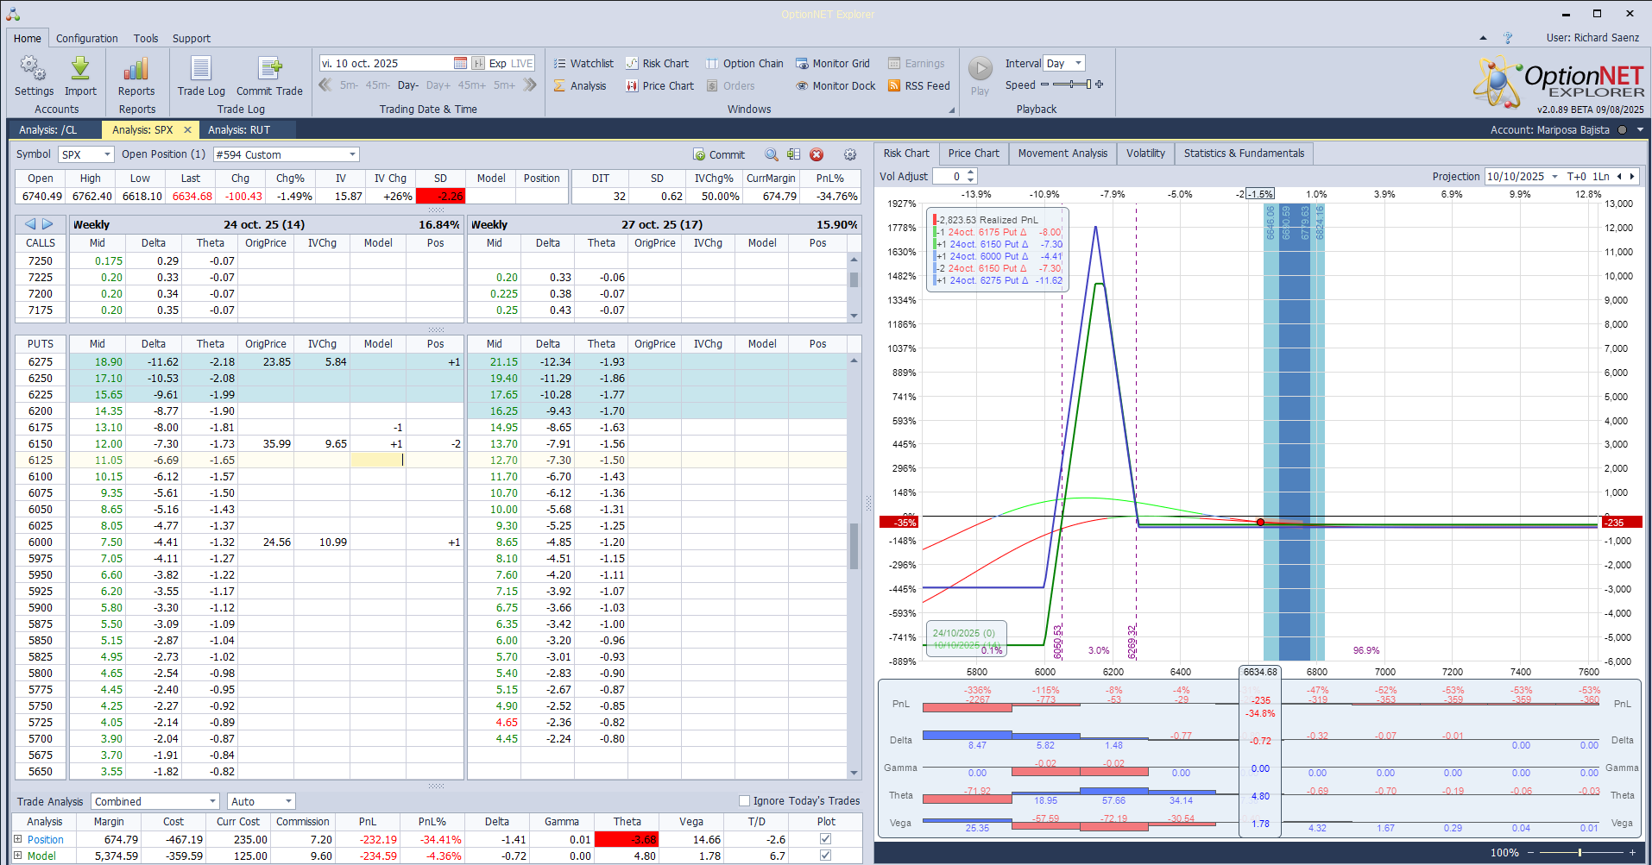Toggle the Model row Plot checkbox
This screenshot has width=1652, height=865.
[825, 856]
